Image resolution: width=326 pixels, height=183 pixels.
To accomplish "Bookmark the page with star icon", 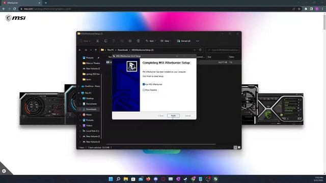I will point(299,9).
